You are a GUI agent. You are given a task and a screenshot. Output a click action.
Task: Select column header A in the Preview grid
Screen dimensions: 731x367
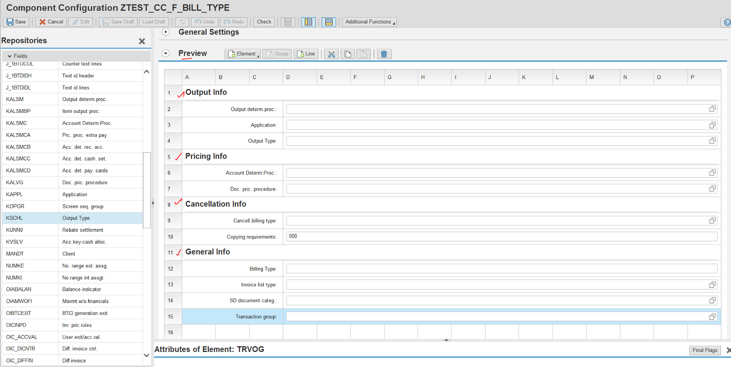(x=199, y=77)
